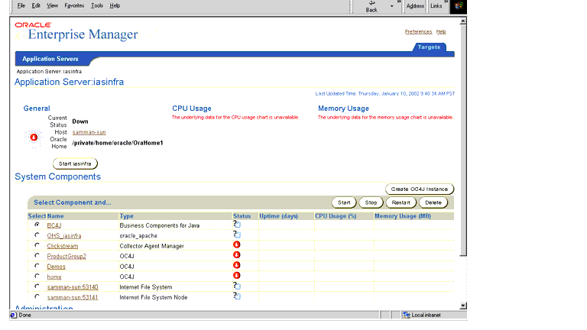This screenshot has width=587, height=330.
Task: Open the OHS_iasinfra component link
Action: [64, 236]
